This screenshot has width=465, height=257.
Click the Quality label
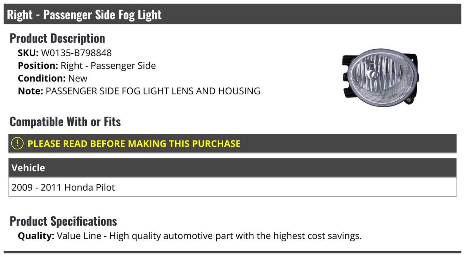36,236
